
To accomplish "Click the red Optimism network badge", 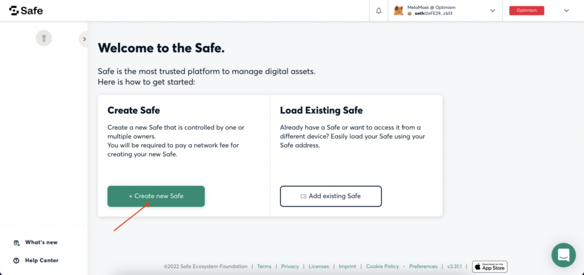I will (x=526, y=10).
